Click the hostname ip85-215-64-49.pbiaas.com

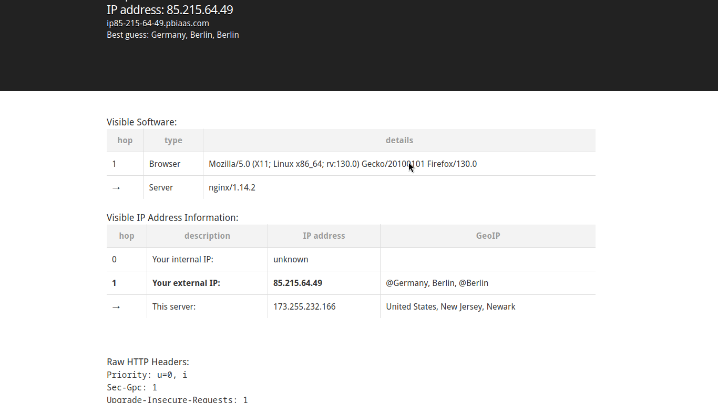(158, 23)
